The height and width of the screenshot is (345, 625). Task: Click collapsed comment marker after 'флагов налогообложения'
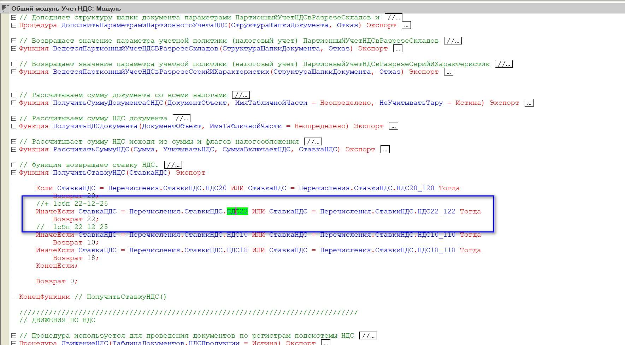[313, 142]
